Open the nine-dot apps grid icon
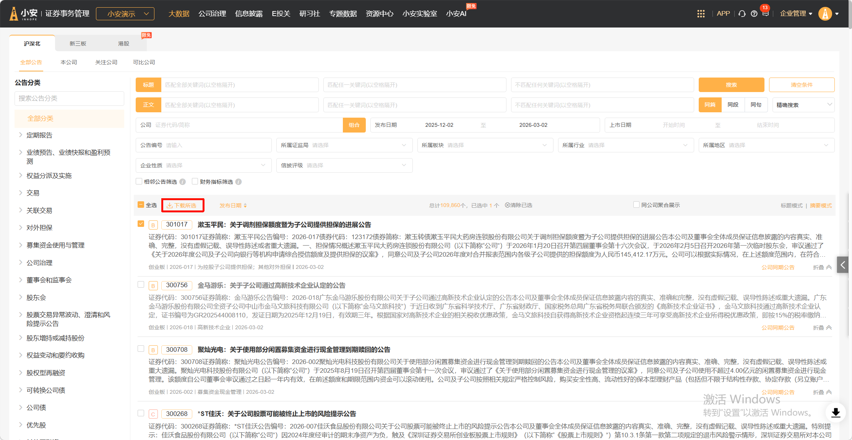Viewport: 852px width, 440px height. [x=701, y=14]
